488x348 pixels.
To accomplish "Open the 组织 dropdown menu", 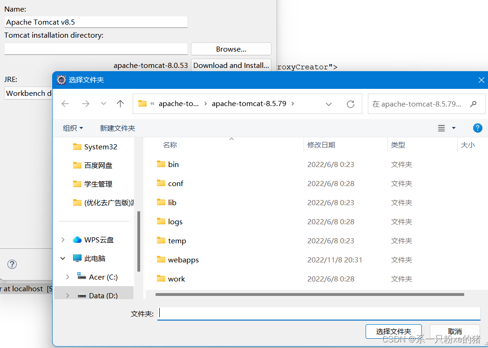I will point(72,127).
